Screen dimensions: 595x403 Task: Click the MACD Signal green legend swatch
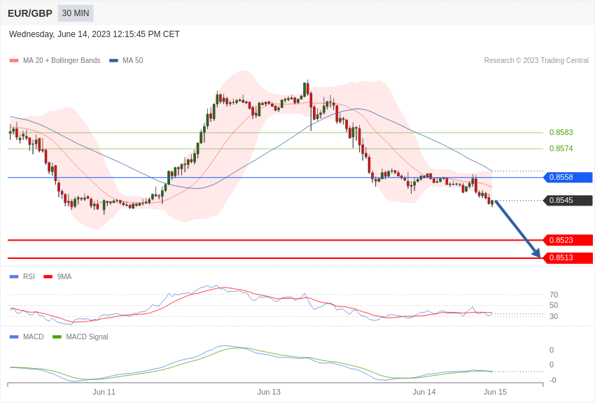[x=57, y=337]
